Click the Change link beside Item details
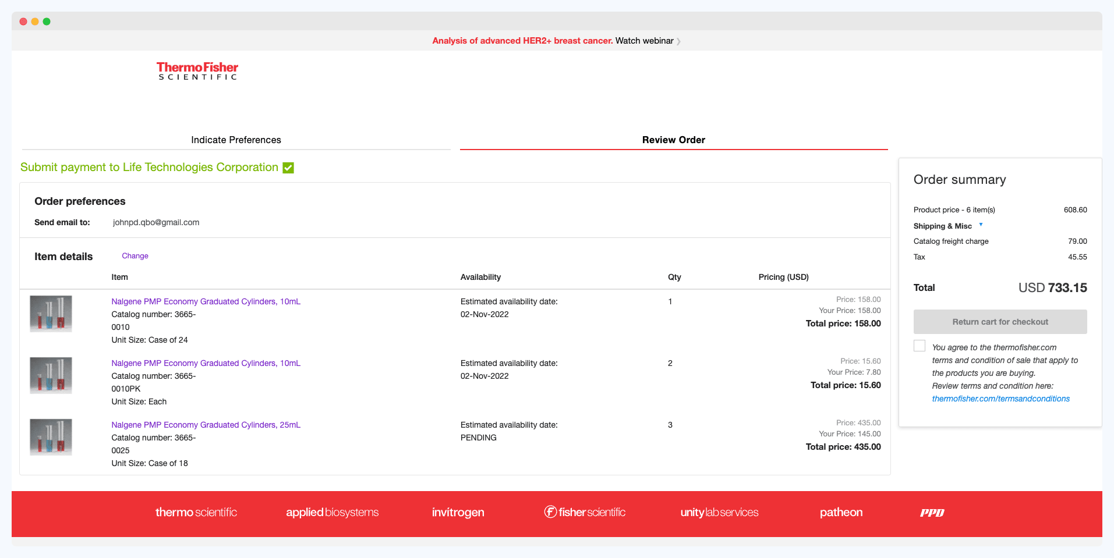 point(135,256)
